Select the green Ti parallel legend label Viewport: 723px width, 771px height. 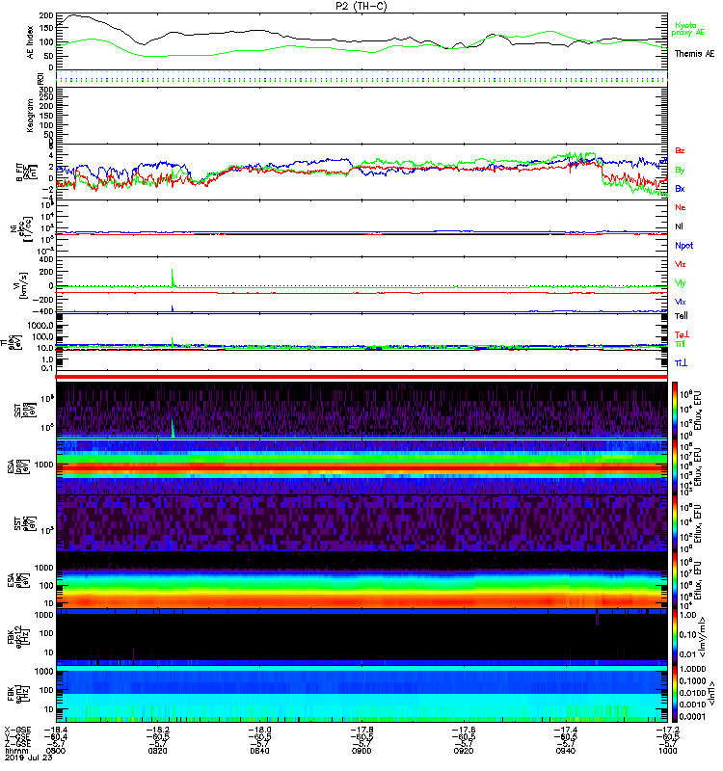[680, 343]
